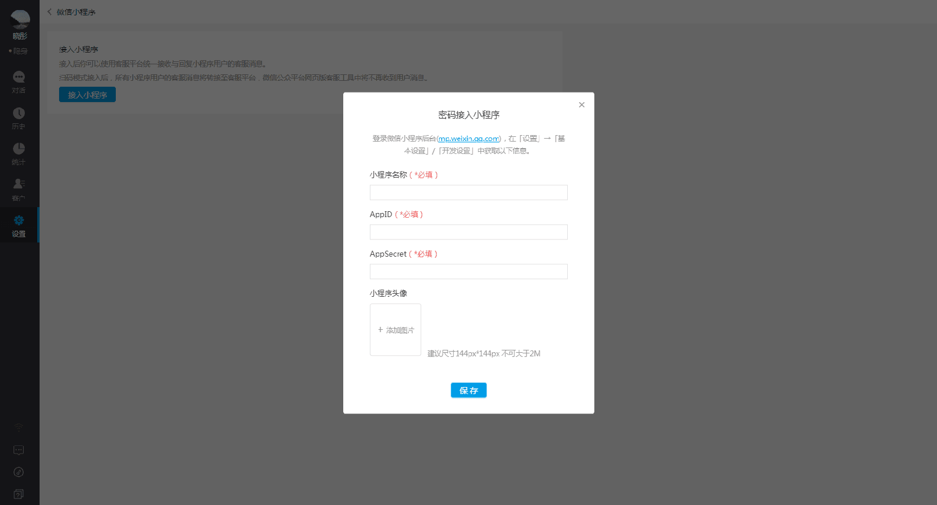937x505 pixels.
Task: Open the 对话 conversation section in sidebar
Action: [19, 82]
